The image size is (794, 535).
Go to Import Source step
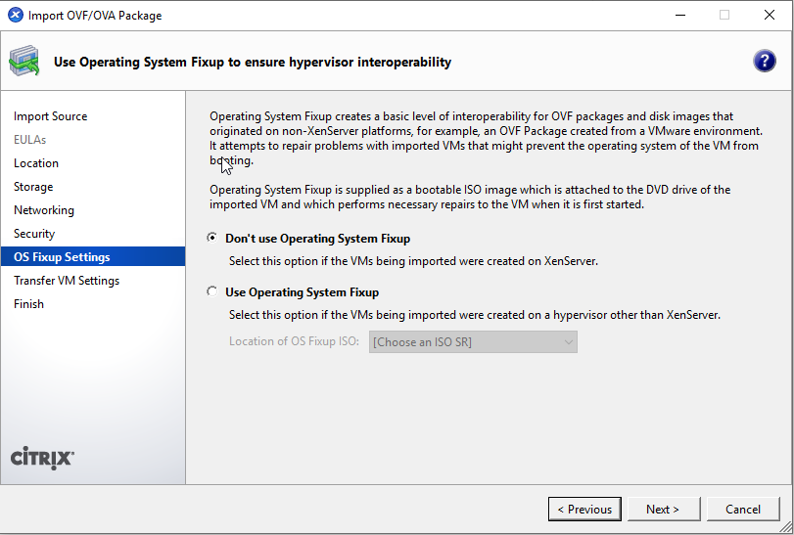(50, 116)
